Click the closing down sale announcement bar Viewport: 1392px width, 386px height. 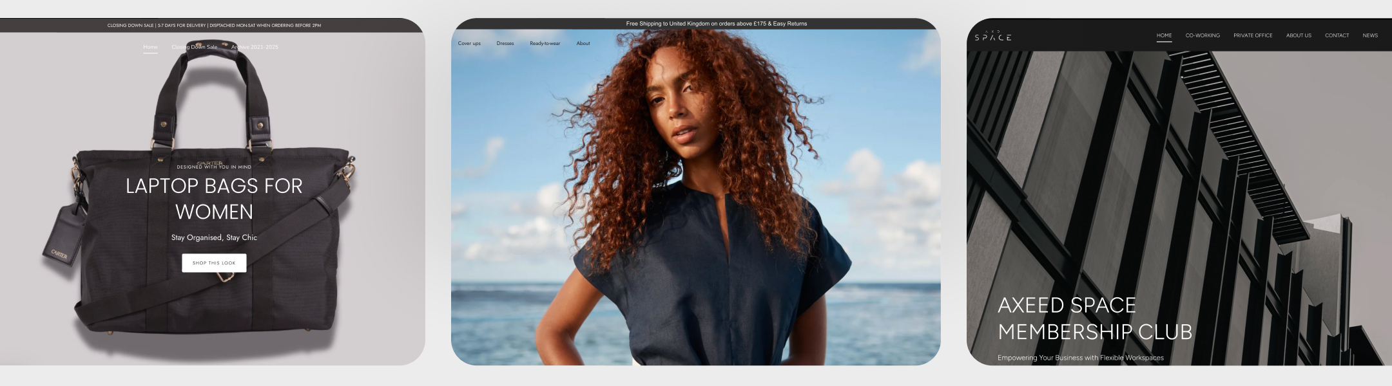pyautogui.click(x=214, y=26)
